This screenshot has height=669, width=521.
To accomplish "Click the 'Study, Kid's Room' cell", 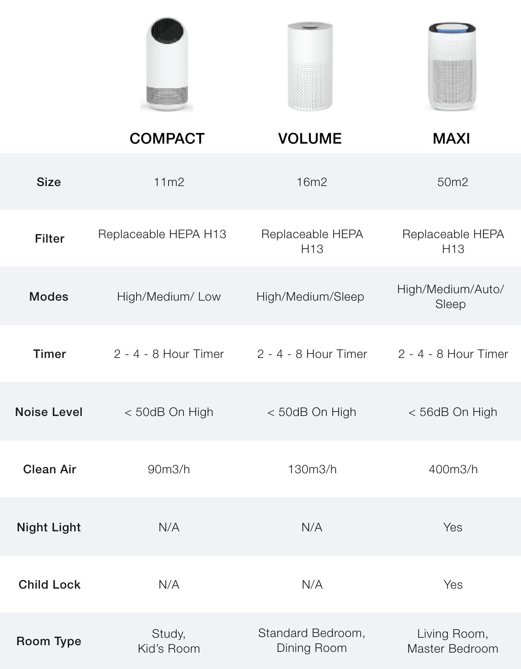I will point(169,641).
